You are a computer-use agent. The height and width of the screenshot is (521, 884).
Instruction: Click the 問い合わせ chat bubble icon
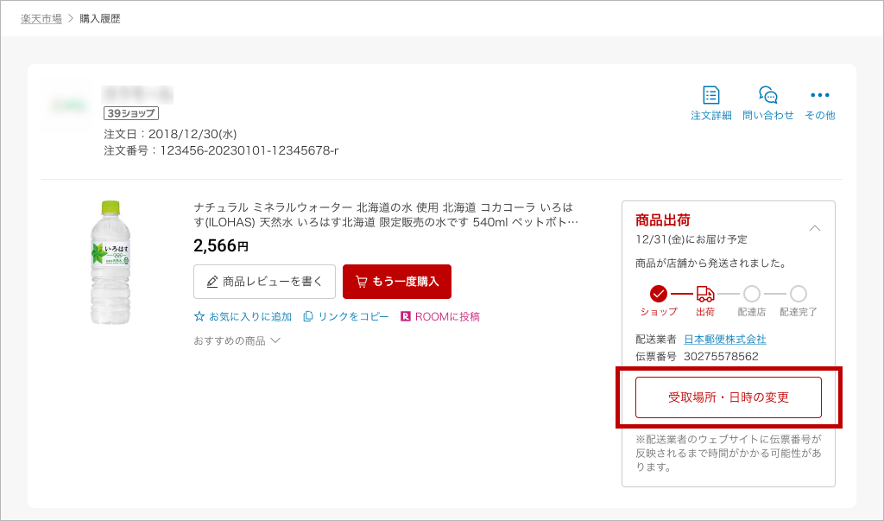coord(767,95)
